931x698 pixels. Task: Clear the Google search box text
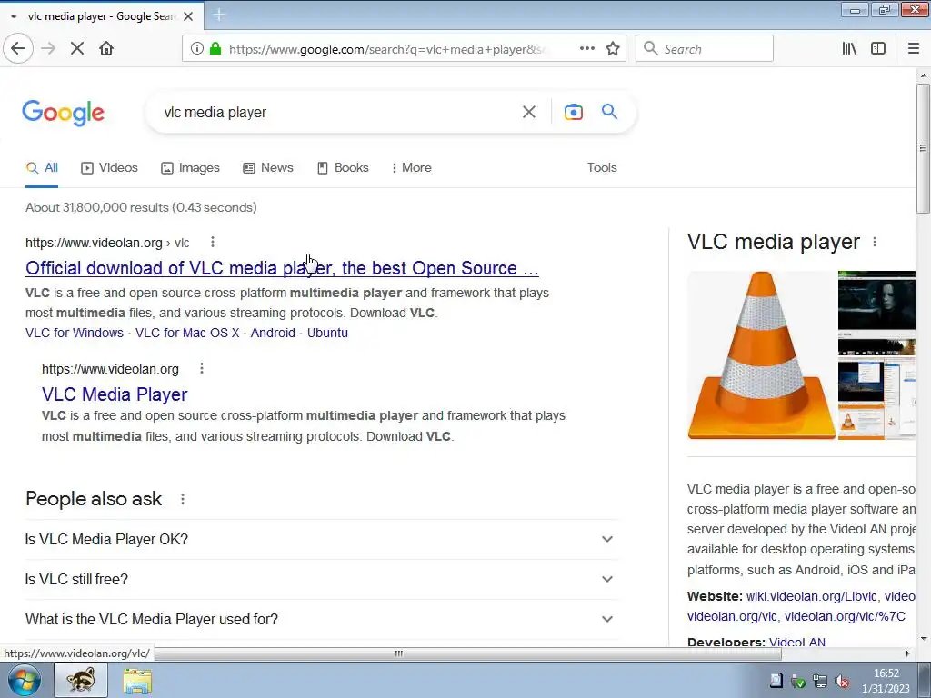[528, 112]
